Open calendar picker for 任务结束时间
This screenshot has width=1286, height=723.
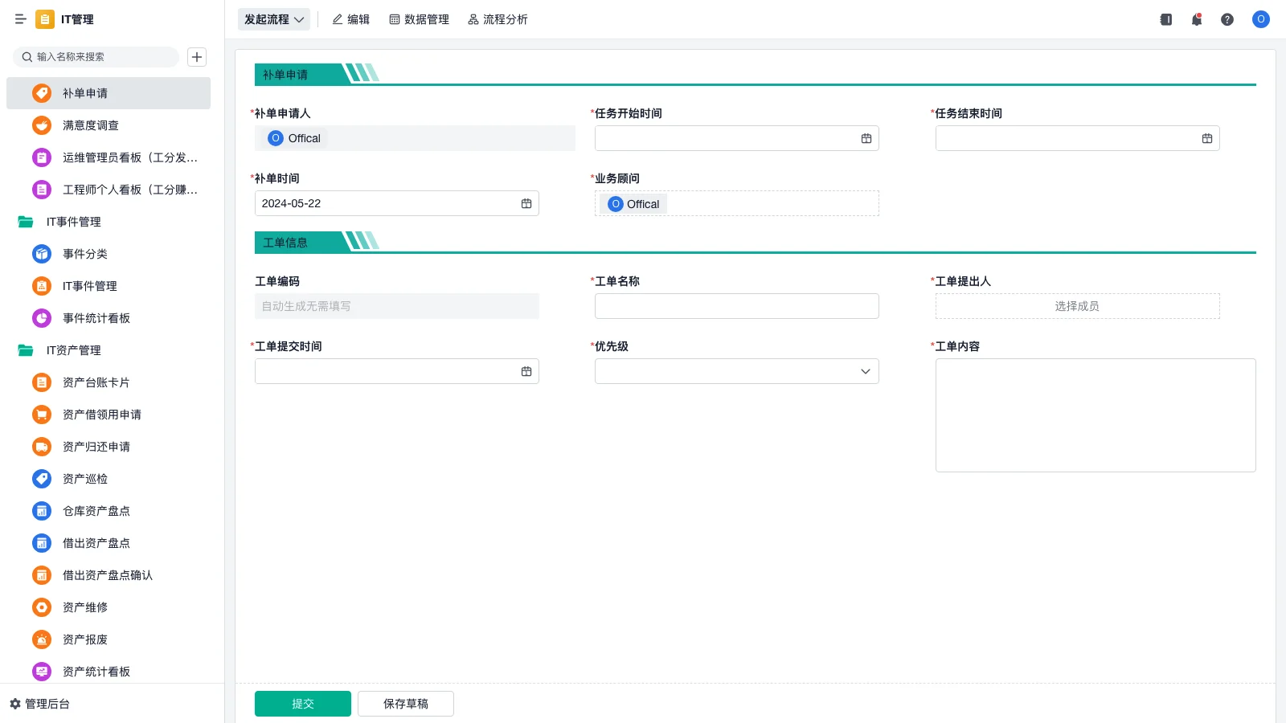click(x=1207, y=138)
